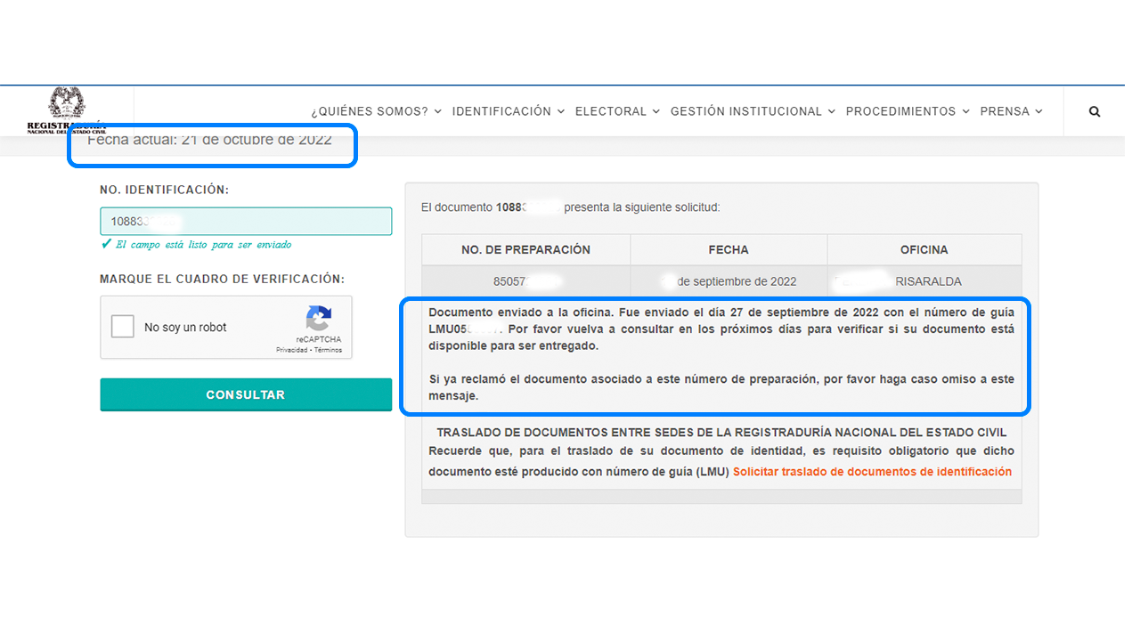Click the 'Si ya reclamó el documento' paragraph

point(721,387)
